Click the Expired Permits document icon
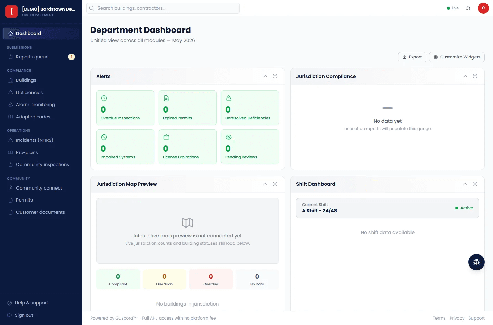Viewport: 493px width, 325px height. pos(166,98)
